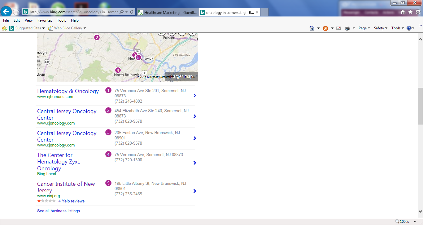Click map pin number 4 near North Brunswick

pyautogui.click(x=118, y=70)
